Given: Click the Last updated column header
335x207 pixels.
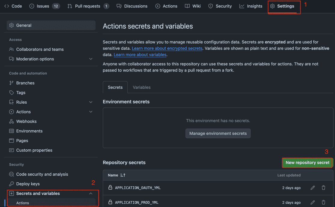Looking at the screenshot, I should coord(289,175).
